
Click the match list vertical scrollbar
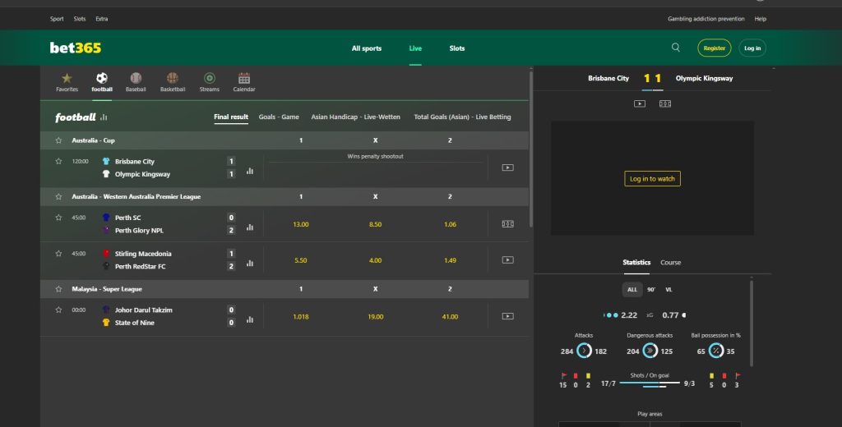click(x=531, y=149)
